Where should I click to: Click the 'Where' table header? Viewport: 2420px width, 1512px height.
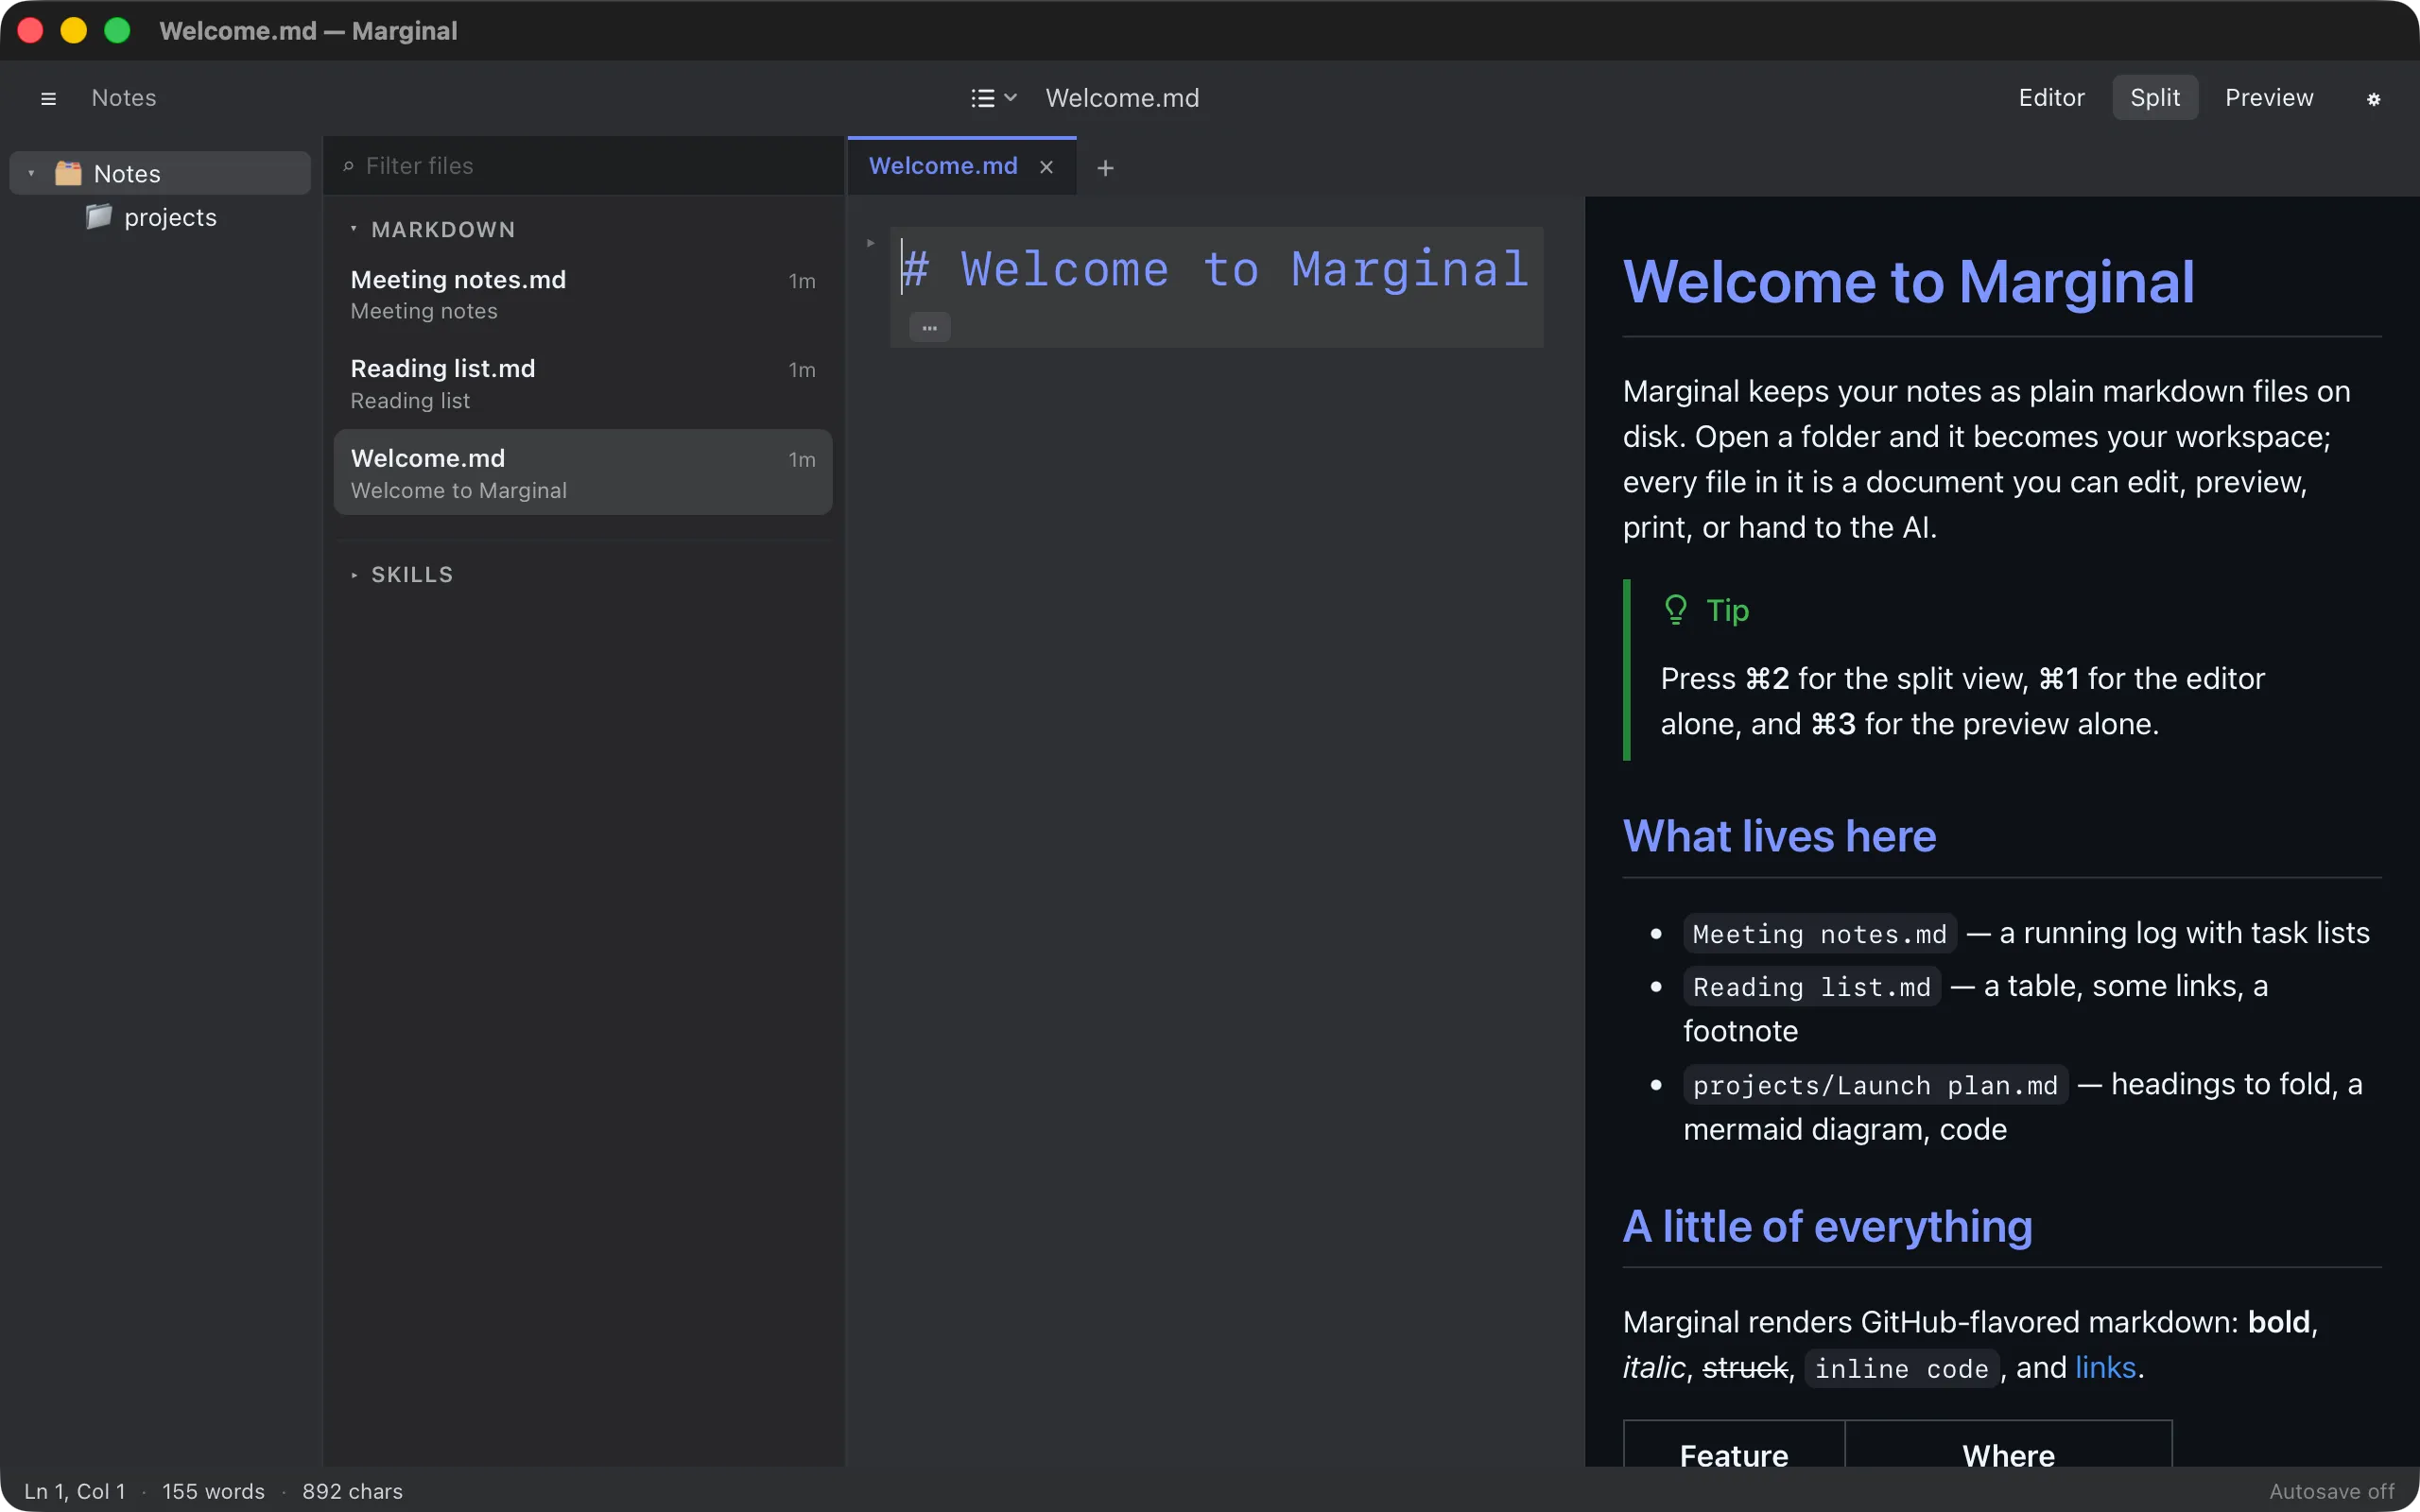2008,1455
